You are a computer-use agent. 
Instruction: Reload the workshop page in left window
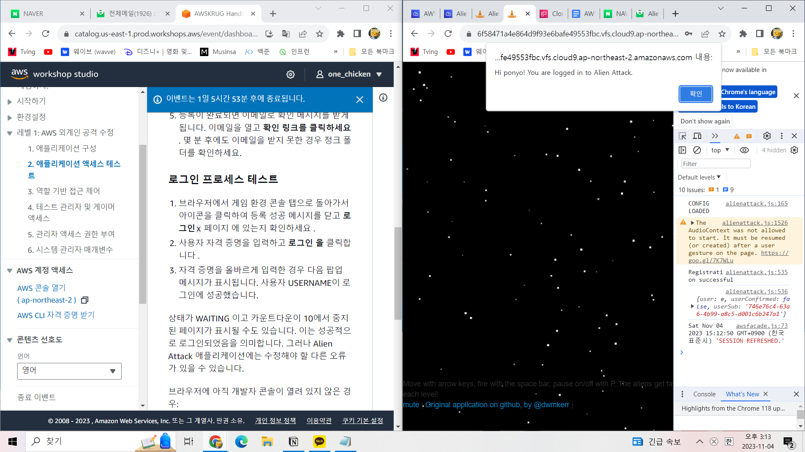pos(46,33)
